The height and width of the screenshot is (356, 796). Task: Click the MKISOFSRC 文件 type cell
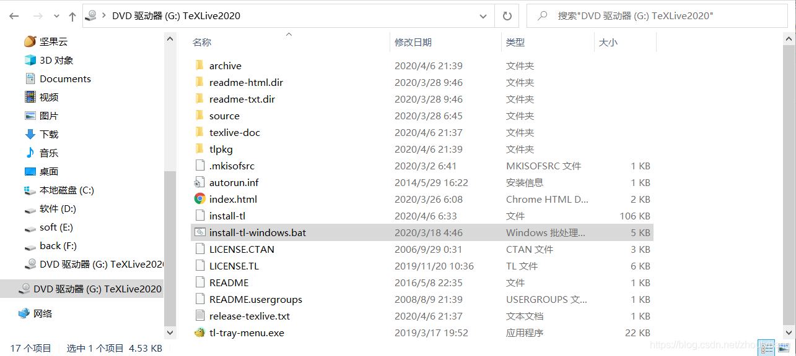[x=543, y=166]
